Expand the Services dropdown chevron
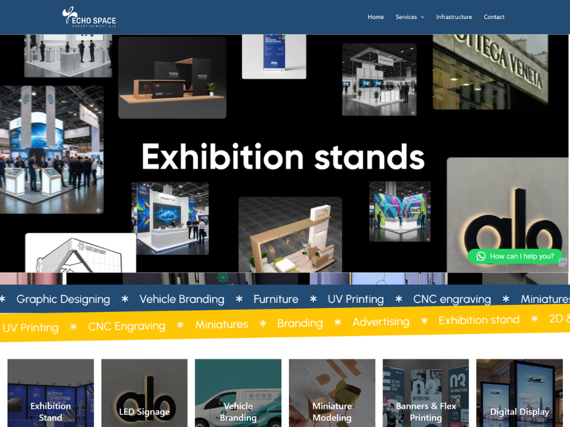Viewport: 570px width, 427px height. pyautogui.click(x=422, y=17)
